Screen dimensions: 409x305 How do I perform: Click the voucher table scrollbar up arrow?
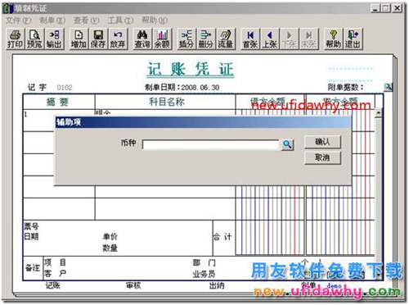(x=378, y=112)
